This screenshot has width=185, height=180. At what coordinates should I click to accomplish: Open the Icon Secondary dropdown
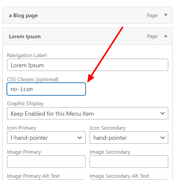click(129, 137)
